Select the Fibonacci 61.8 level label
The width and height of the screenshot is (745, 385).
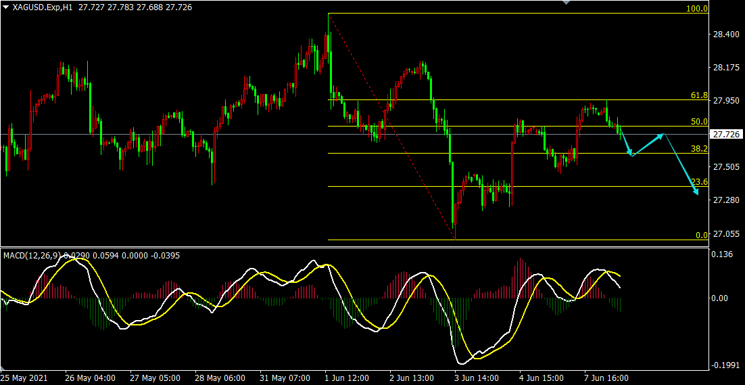point(699,95)
